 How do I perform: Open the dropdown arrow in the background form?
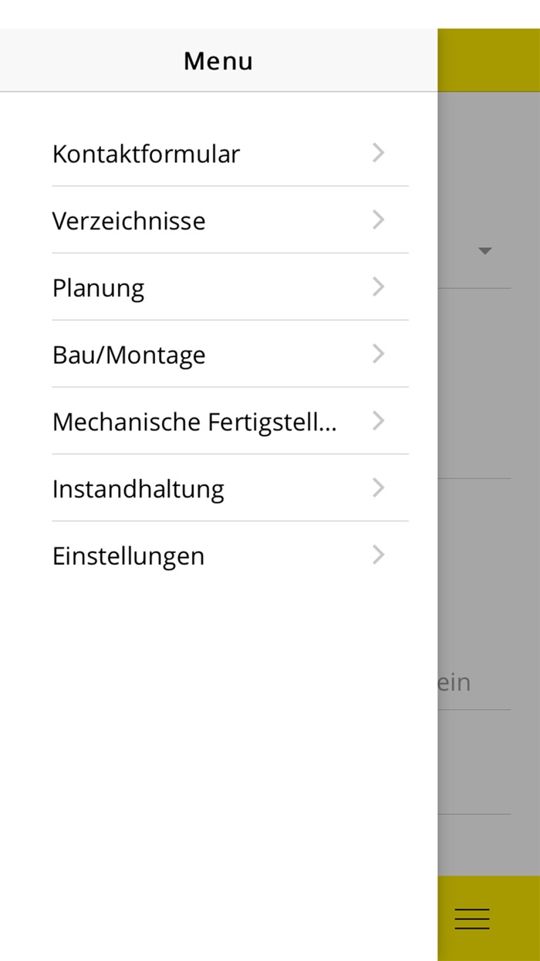click(x=485, y=250)
